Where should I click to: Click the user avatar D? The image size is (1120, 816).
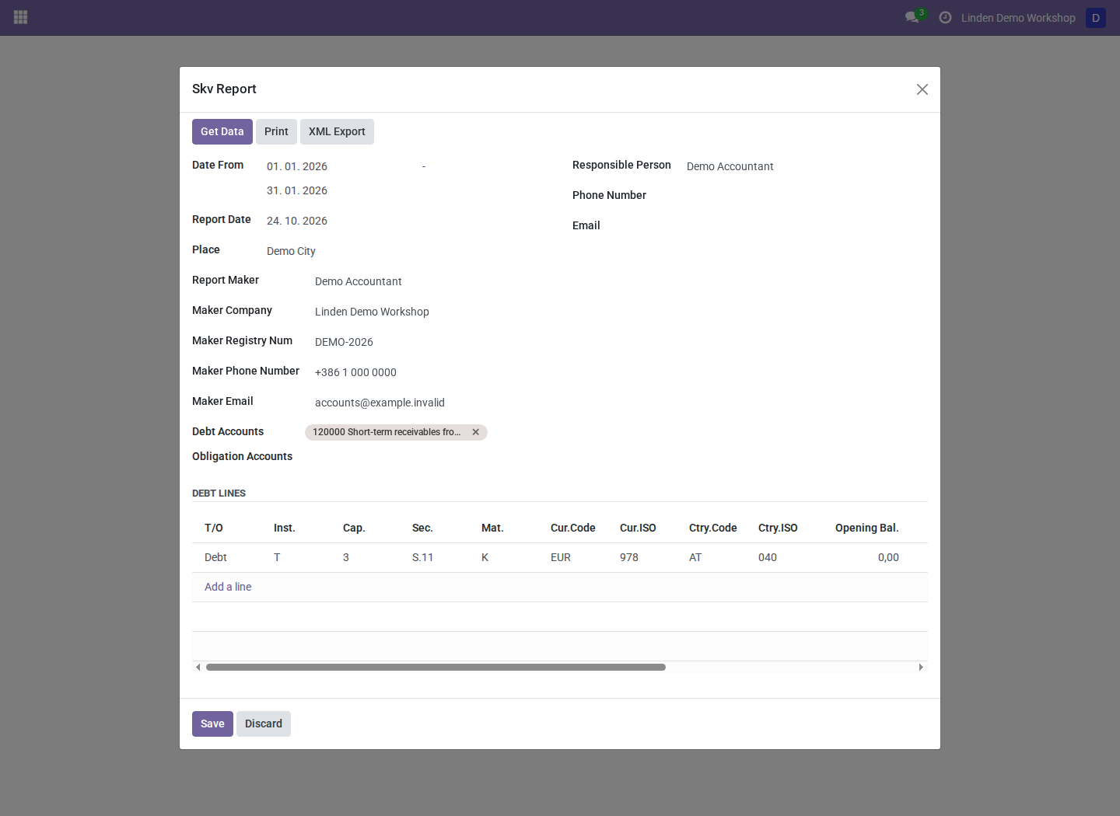[x=1096, y=18]
